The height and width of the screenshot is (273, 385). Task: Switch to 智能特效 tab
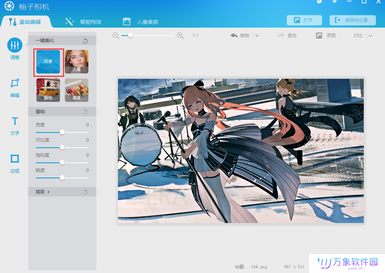83,22
